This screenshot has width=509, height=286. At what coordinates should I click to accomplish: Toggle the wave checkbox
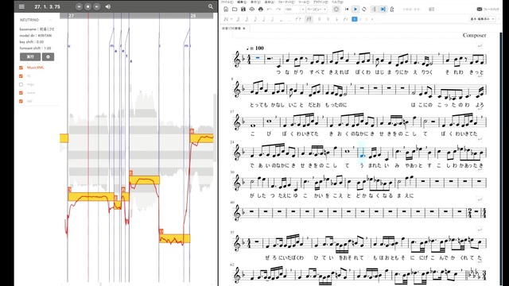(x=21, y=93)
